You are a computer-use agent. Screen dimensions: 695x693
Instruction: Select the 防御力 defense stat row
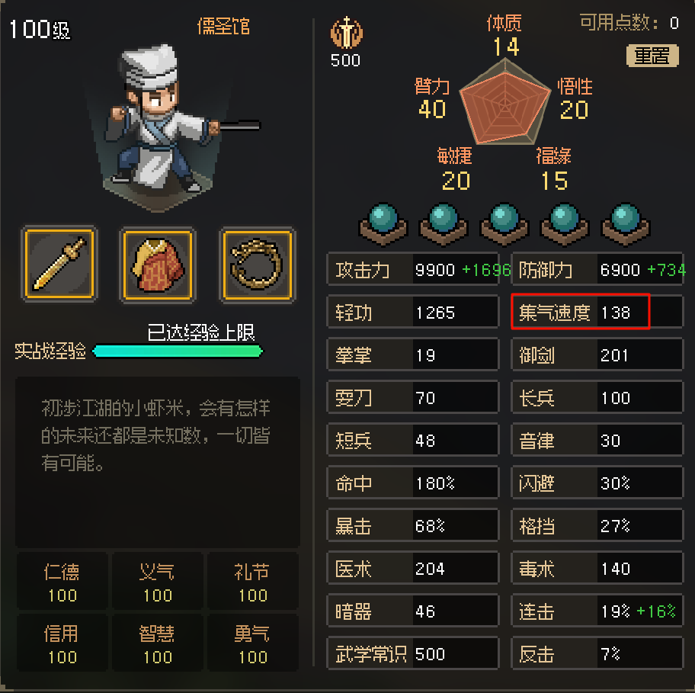click(597, 270)
